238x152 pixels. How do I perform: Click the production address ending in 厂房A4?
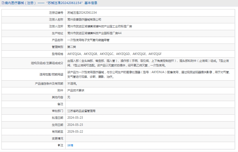tap(94, 33)
